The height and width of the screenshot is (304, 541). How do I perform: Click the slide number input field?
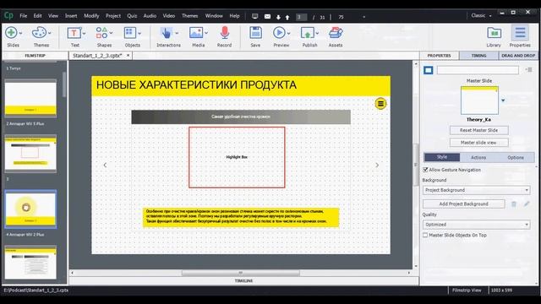301,17
